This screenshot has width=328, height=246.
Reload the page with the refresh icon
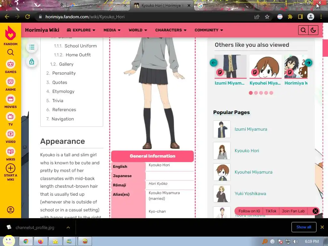click(28, 17)
